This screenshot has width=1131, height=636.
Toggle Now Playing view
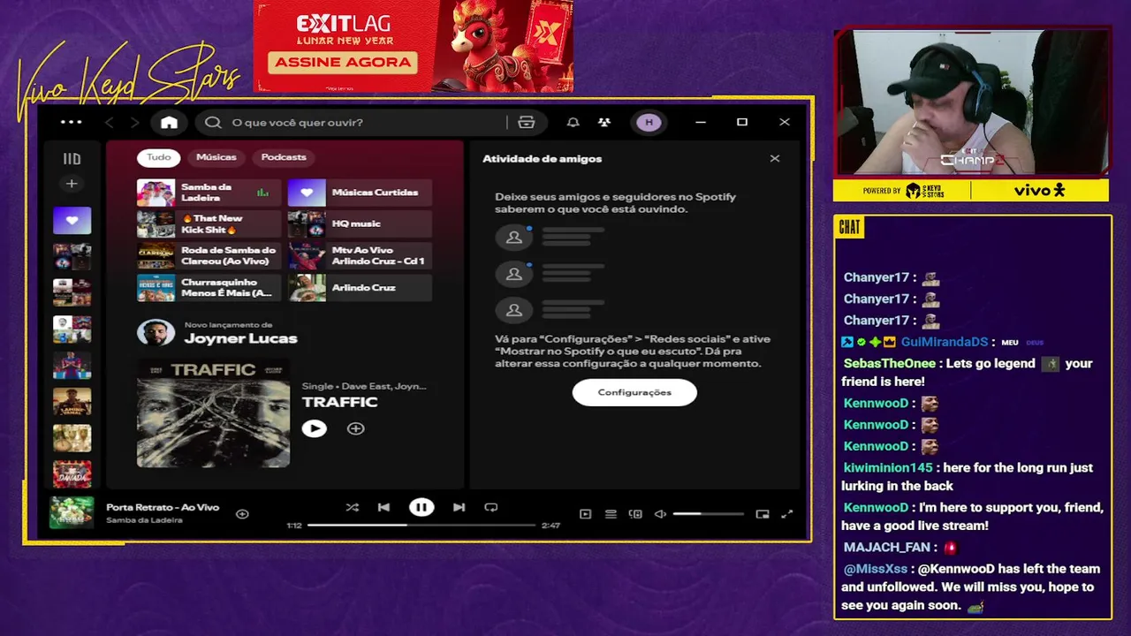(x=585, y=514)
